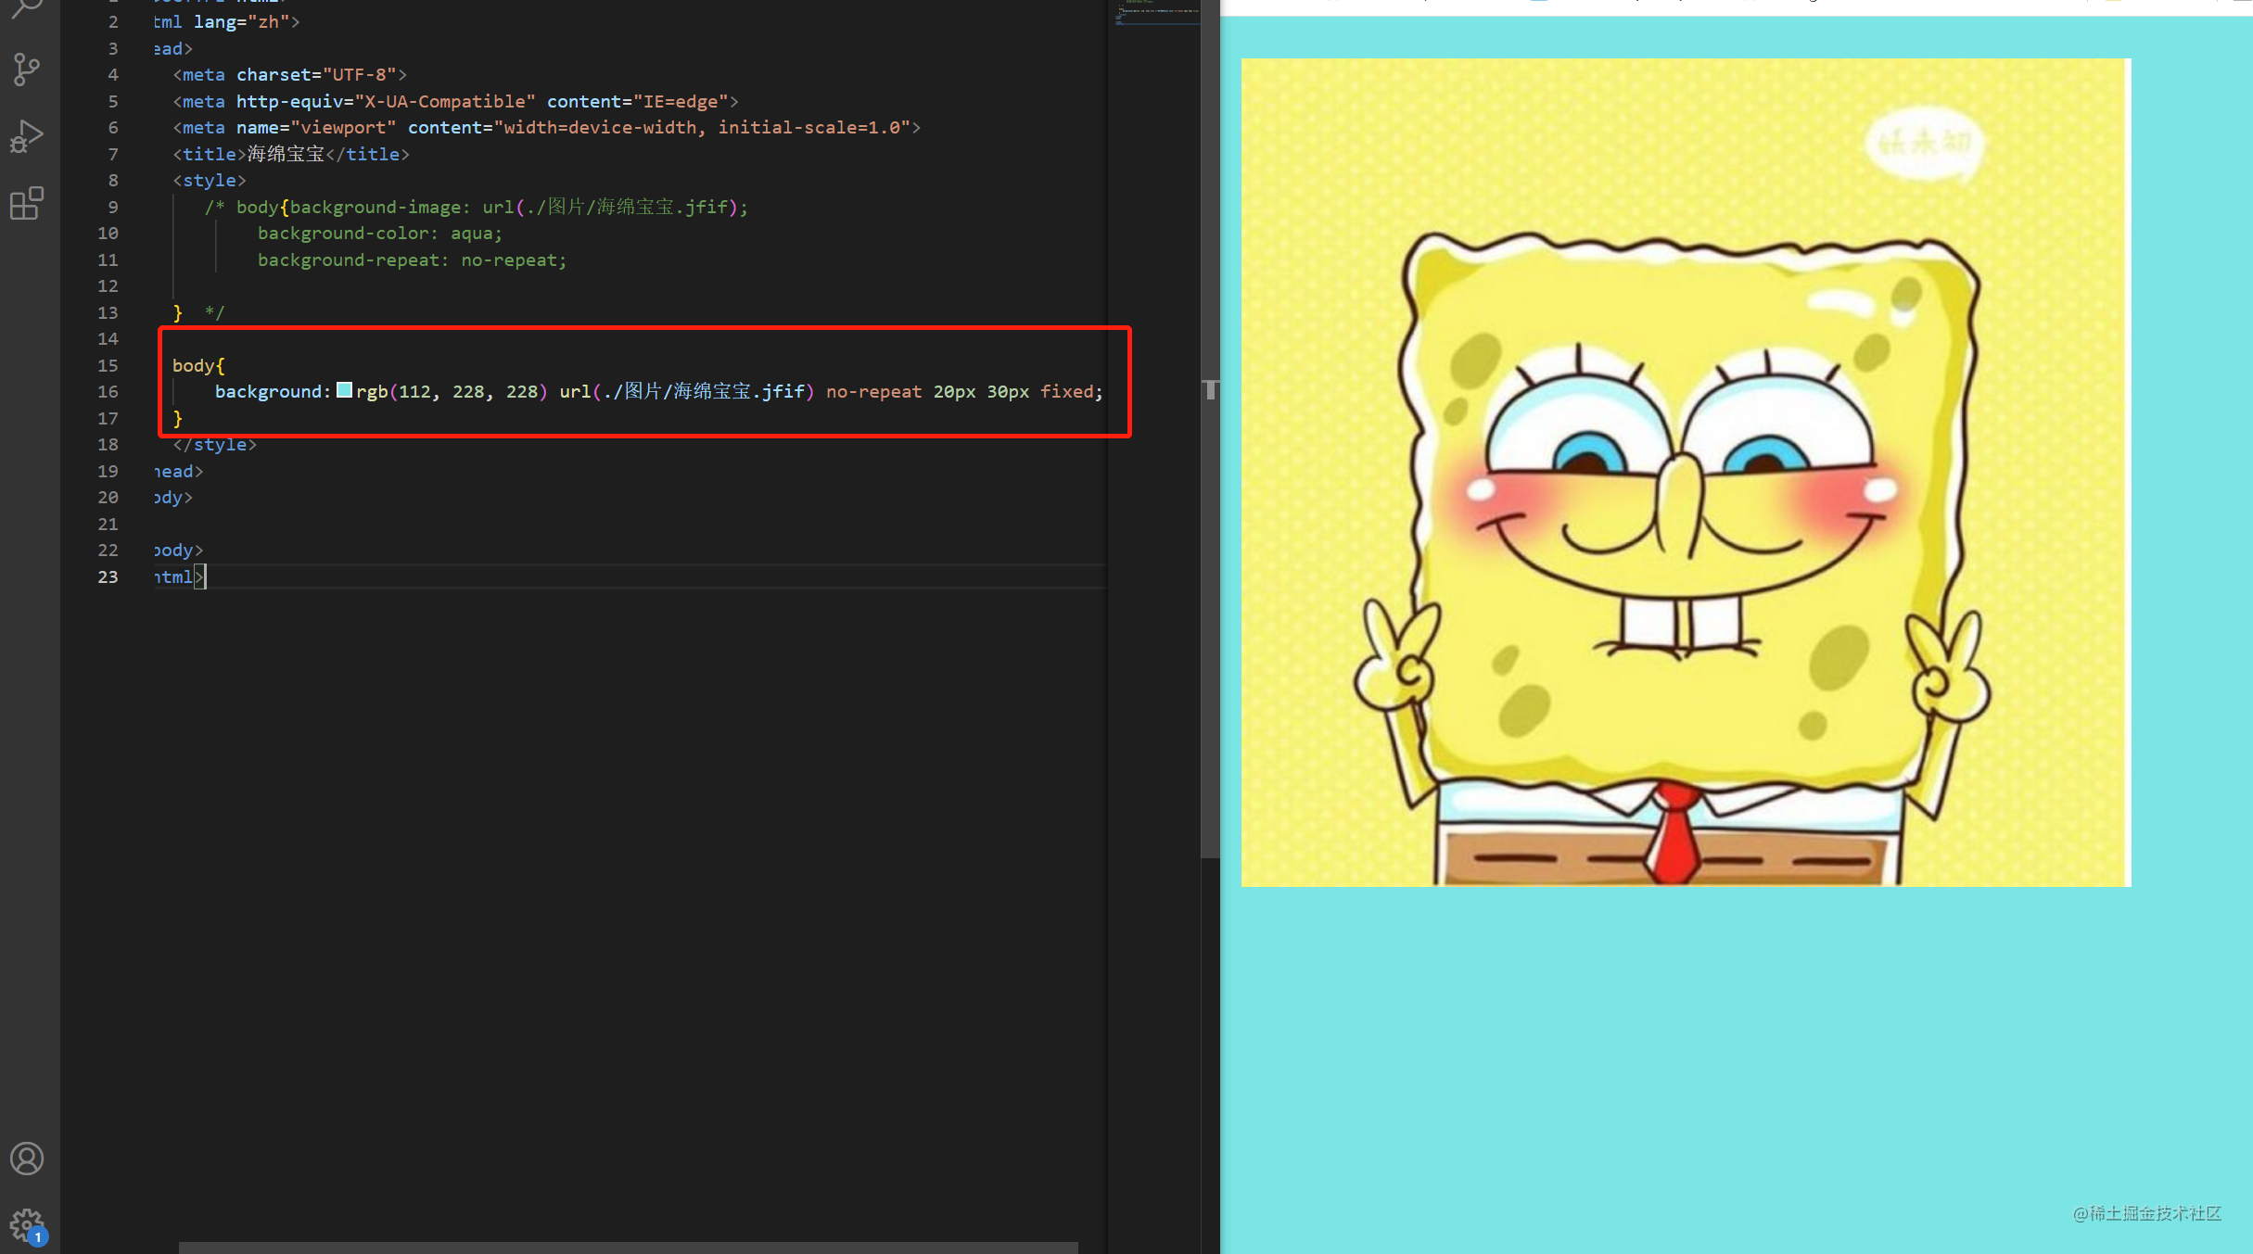This screenshot has width=2253, height=1254.
Task: Open the Accounts menu icon
Action: pos(27,1159)
